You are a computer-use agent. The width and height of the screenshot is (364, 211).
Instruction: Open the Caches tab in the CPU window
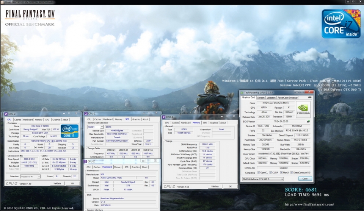17,120
